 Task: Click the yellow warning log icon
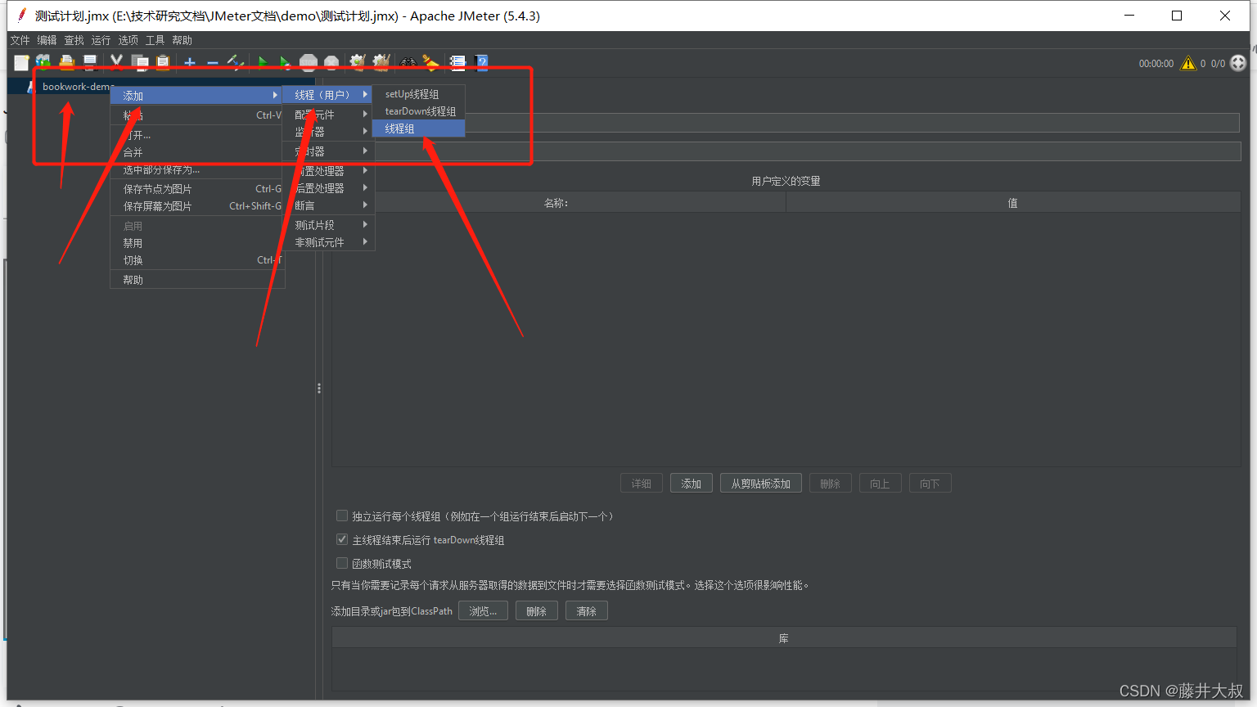1188,63
